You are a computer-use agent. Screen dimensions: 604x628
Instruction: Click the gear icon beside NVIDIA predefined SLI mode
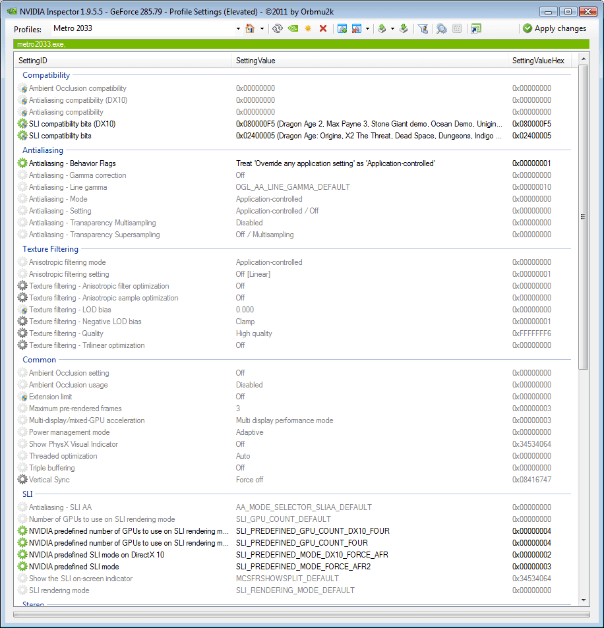coord(23,567)
